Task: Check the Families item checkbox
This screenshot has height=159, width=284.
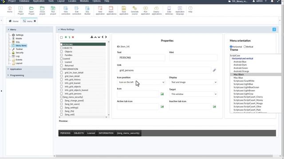Action: [x=61, y=55]
